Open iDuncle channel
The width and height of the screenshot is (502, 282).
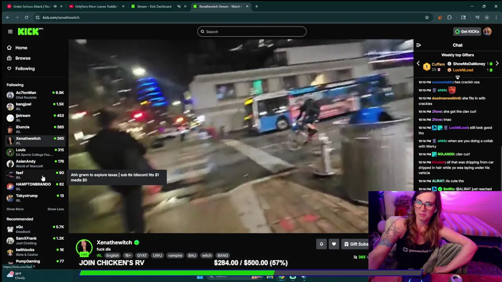pos(35,129)
